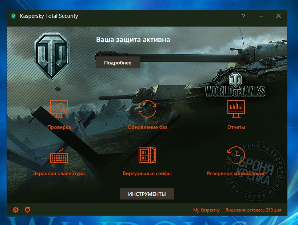The image size is (298, 225).
Task: Open the Проверка scan icon
Action: click(59, 109)
